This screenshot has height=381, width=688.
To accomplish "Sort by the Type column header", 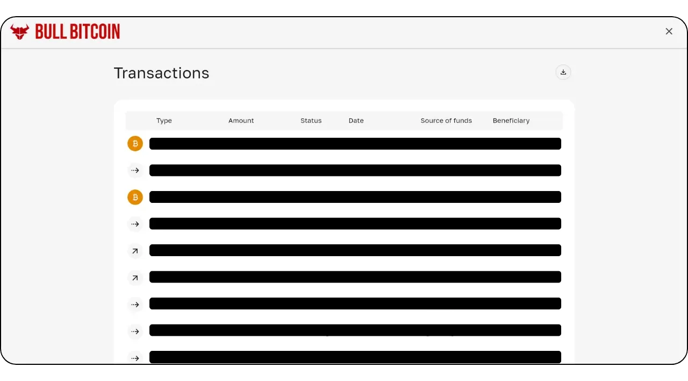I will [x=164, y=121].
